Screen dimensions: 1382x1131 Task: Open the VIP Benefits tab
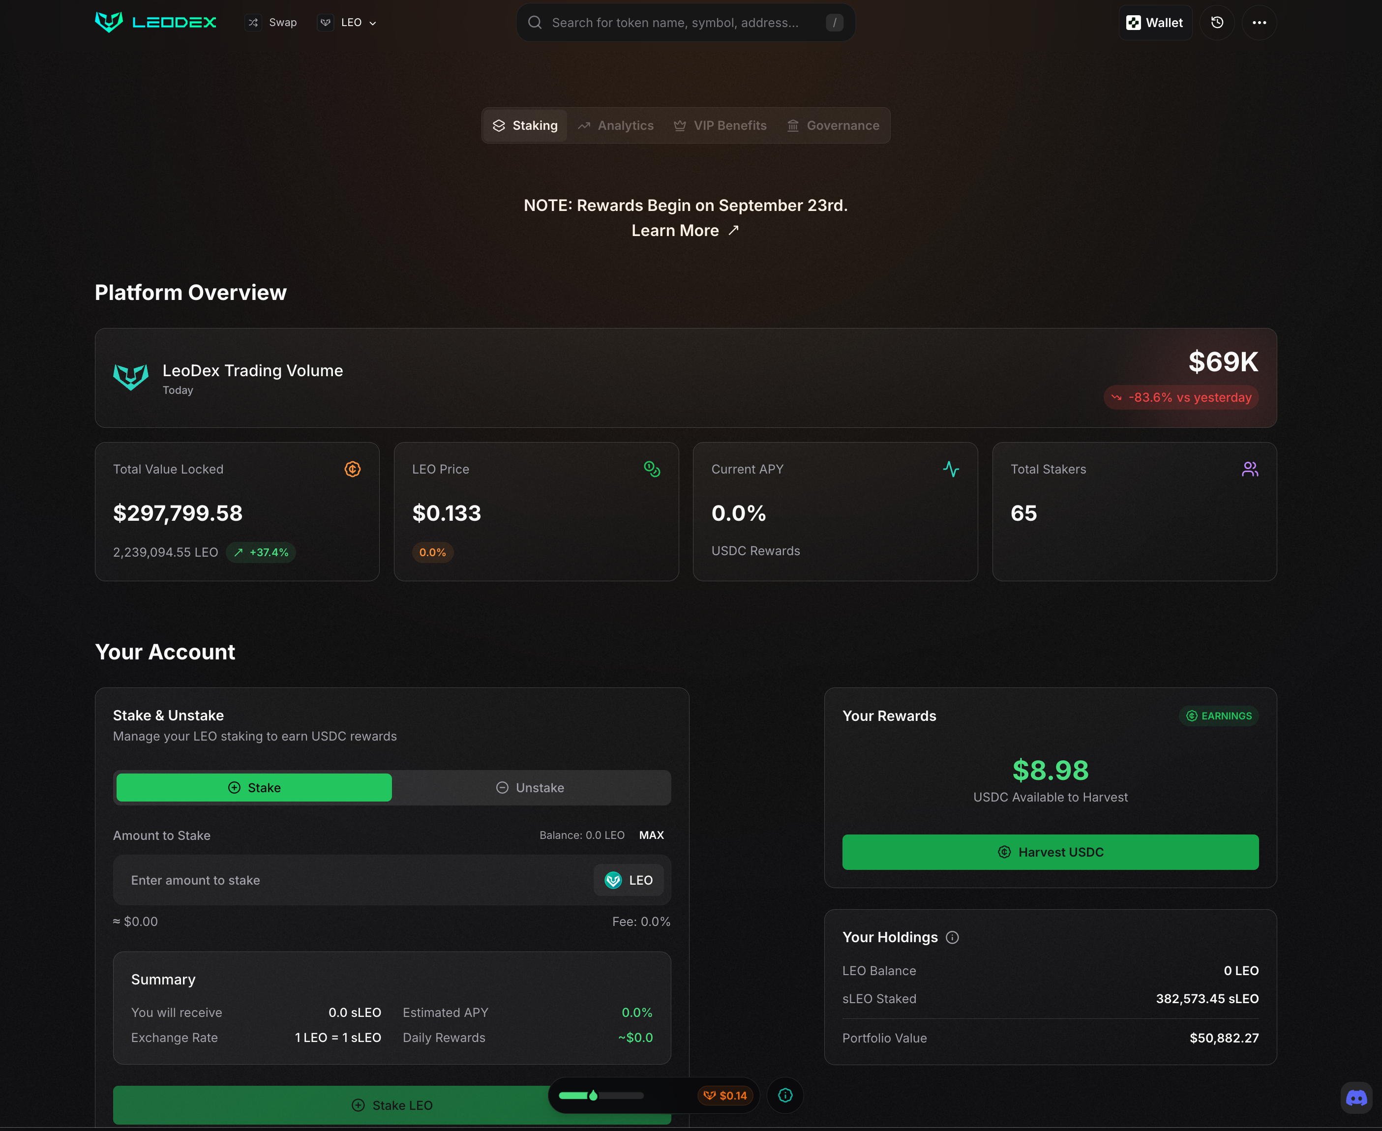click(720, 126)
